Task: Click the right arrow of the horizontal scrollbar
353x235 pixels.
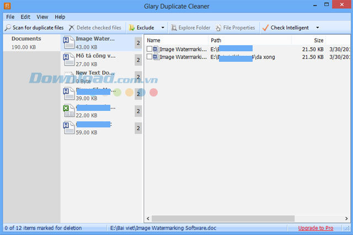Action: (346, 218)
